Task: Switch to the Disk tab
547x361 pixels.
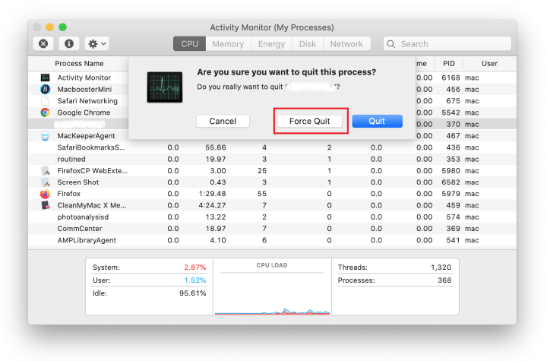Action: [308, 44]
